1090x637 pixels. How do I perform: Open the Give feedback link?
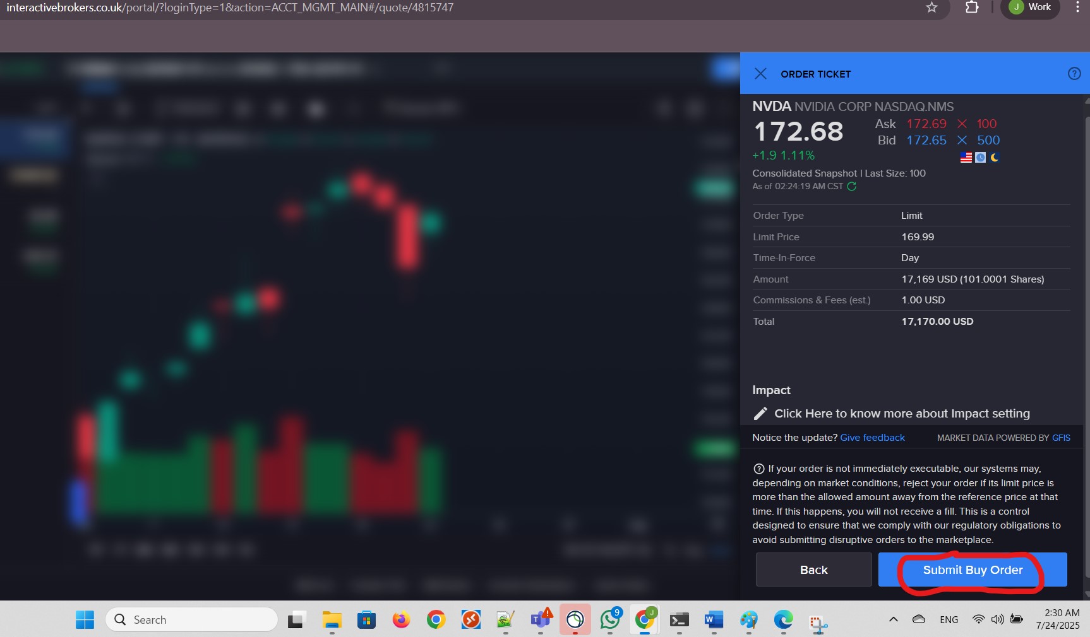click(872, 438)
